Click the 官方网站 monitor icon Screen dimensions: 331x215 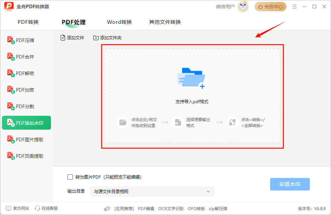[x=9, y=208]
